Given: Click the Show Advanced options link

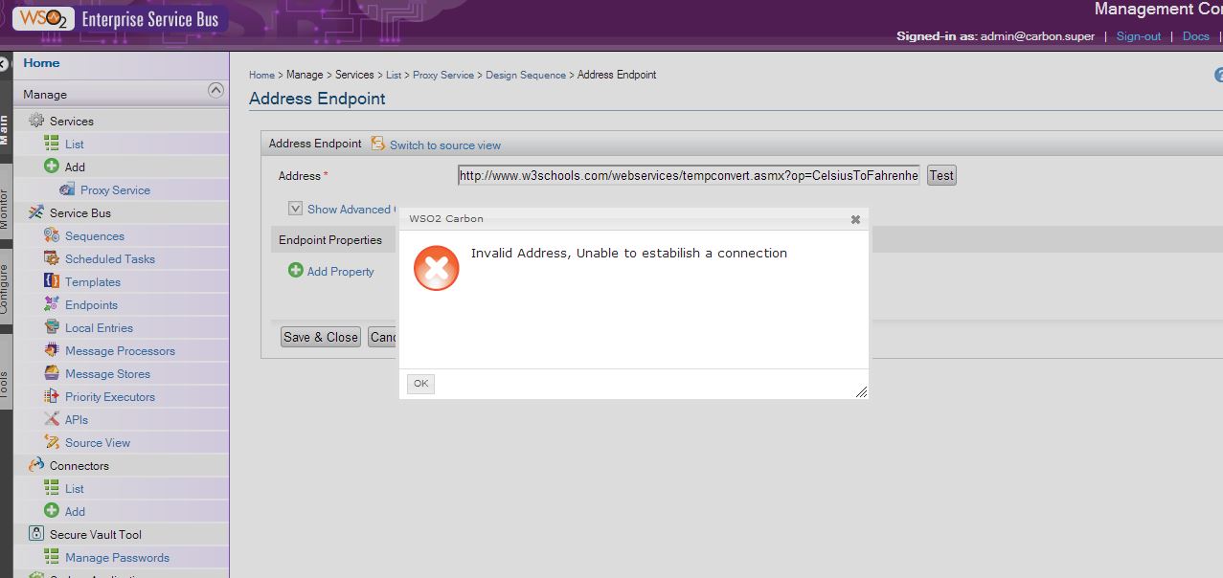Looking at the screenshot, I should (349, 210).
